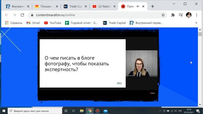
Task: Expand hidden bookmarks with chevron
Action: [x=196, y=23]
